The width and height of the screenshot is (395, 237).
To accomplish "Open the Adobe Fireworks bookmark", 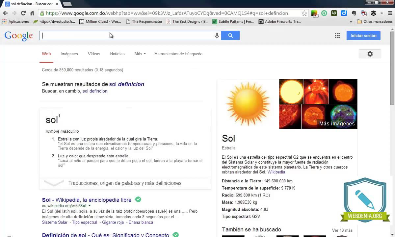I will 280,21.
